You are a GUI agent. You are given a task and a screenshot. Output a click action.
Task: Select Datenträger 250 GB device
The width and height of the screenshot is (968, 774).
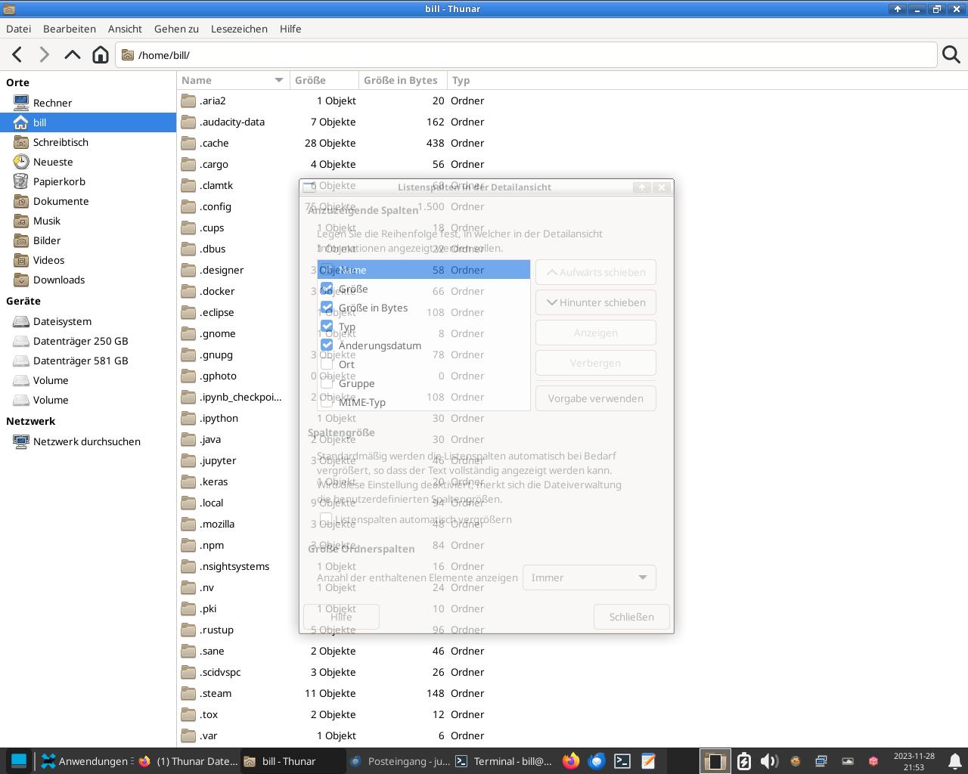tap(88, 341)
